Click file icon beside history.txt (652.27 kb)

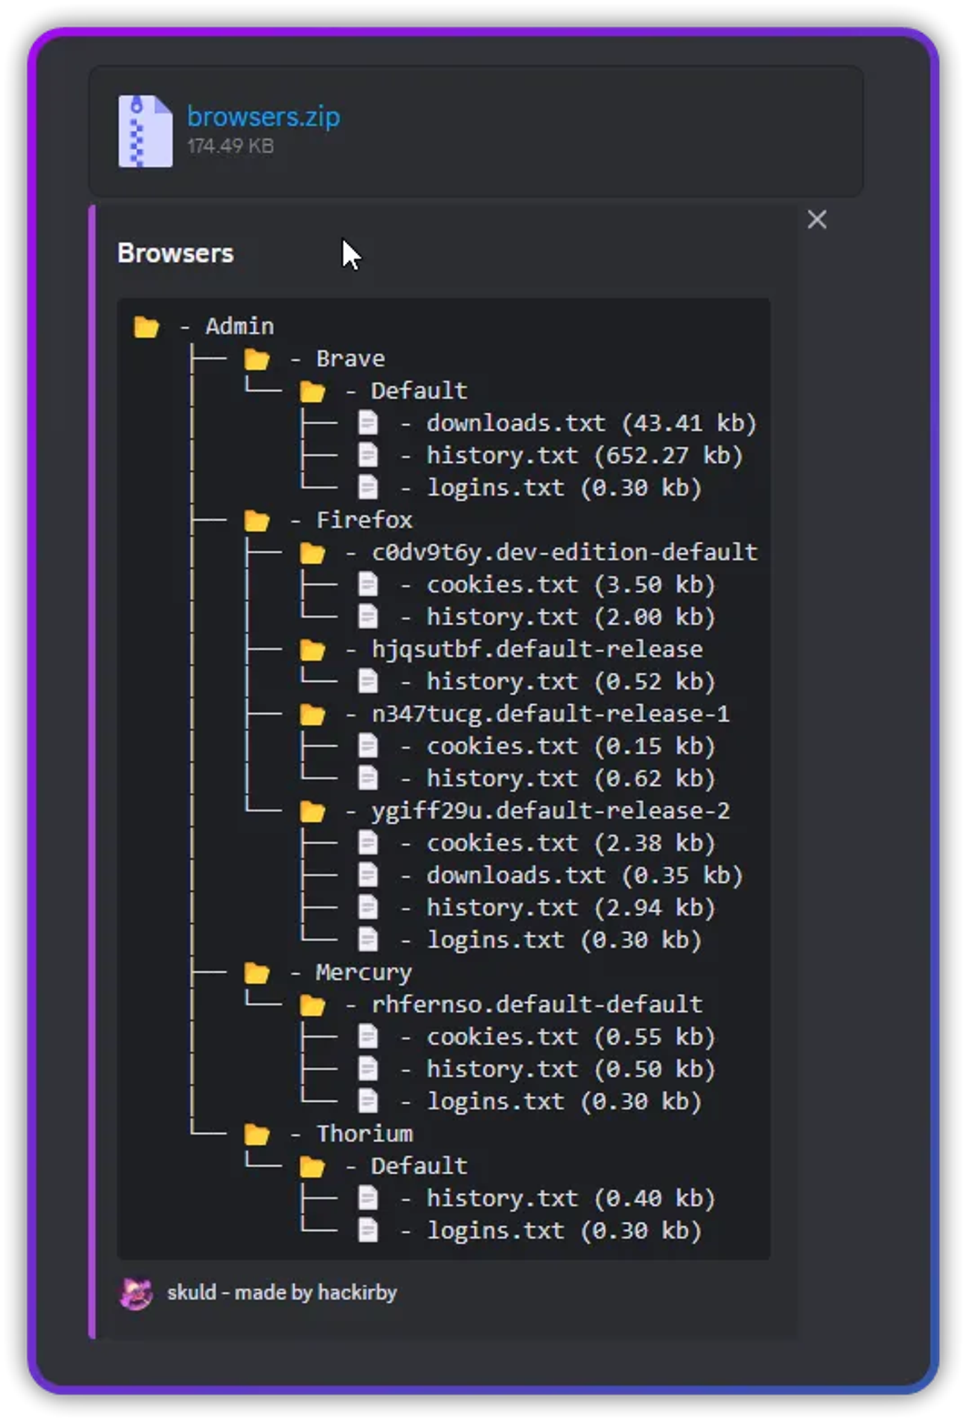coord(368,456)
